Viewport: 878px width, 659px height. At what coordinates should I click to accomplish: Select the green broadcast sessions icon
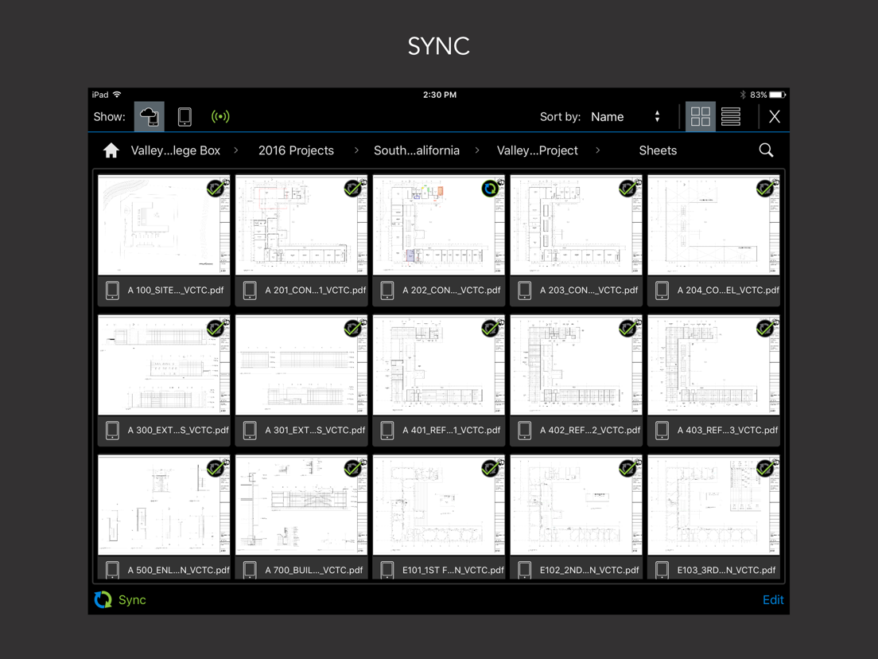click(220, 116)
